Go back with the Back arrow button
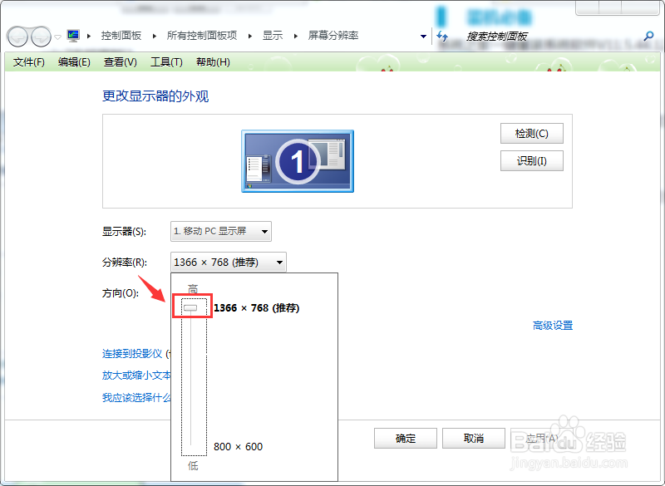 click(17, 37)
